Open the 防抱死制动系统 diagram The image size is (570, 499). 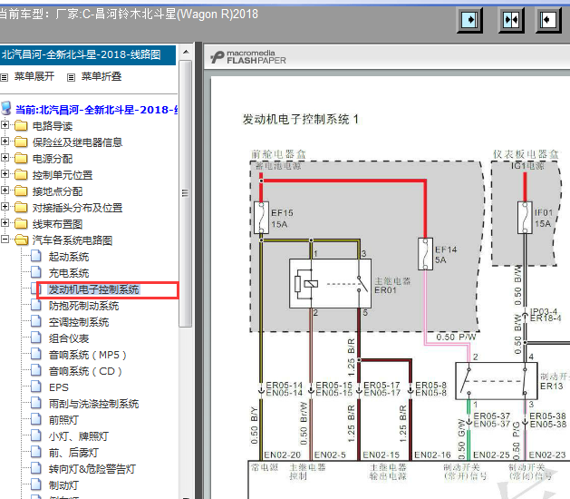point(83,306)
